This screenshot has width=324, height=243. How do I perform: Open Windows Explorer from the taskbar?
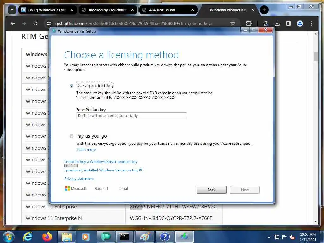click(66, 237)
